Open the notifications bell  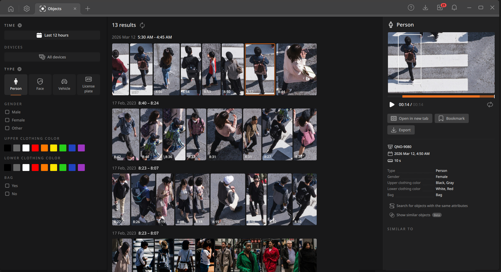pyautogui.click(x=454, y=8)
